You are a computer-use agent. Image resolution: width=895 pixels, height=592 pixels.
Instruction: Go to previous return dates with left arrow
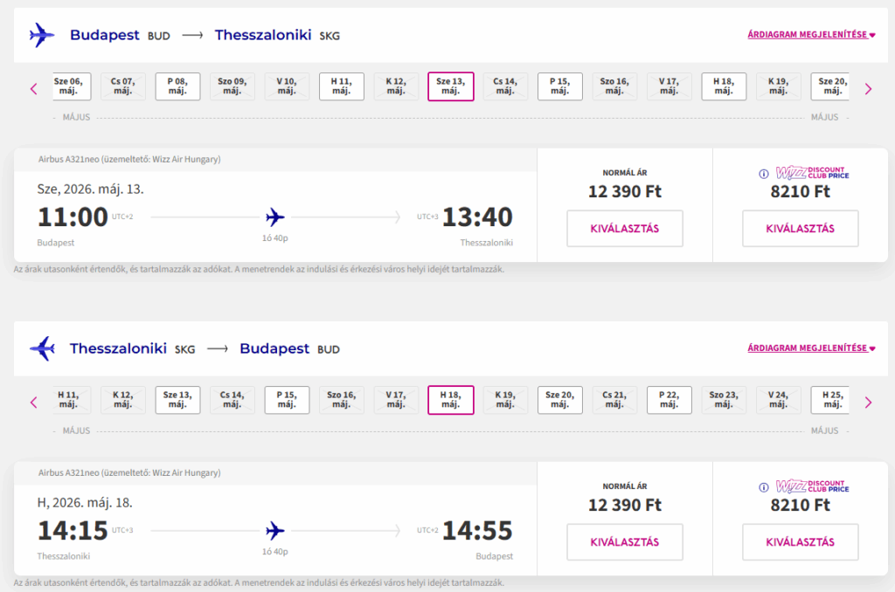[34, 403]
